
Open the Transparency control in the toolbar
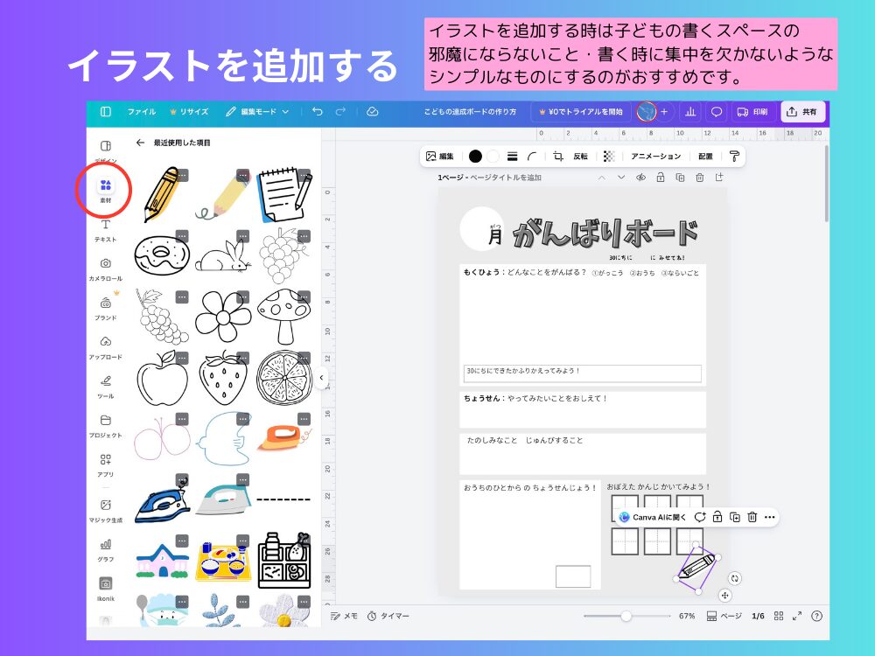tap(608, 156)
